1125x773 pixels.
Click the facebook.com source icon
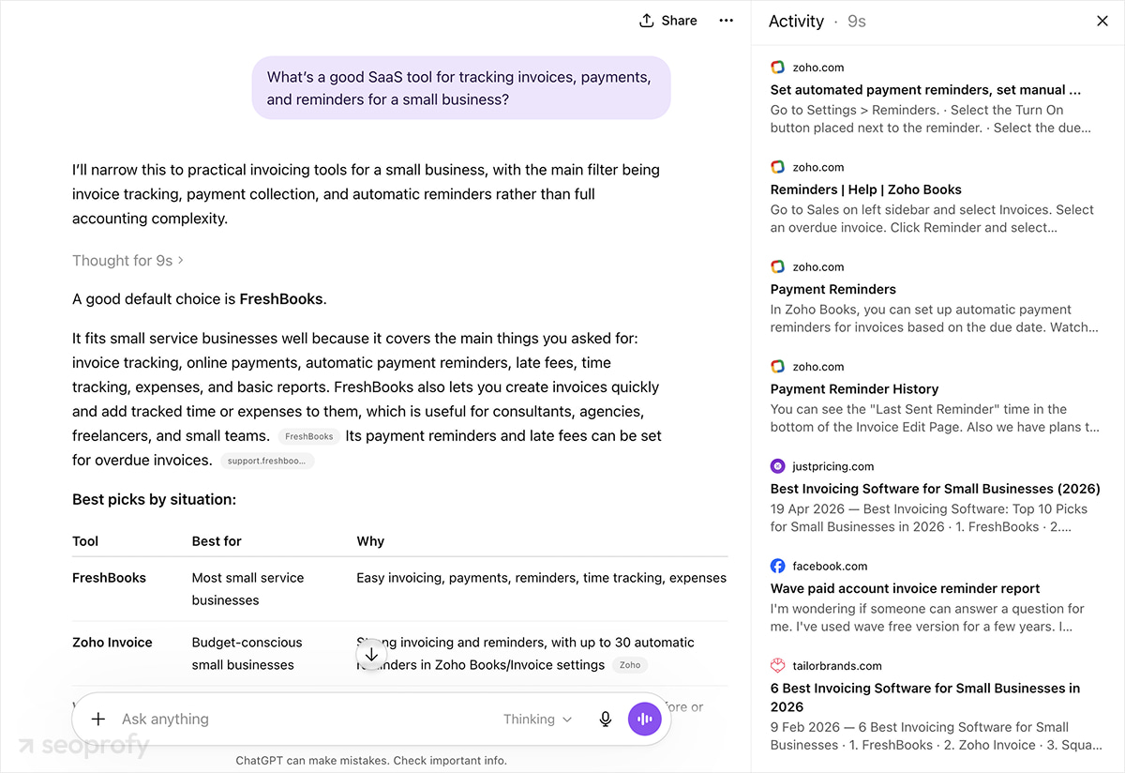tap(777, 566)
